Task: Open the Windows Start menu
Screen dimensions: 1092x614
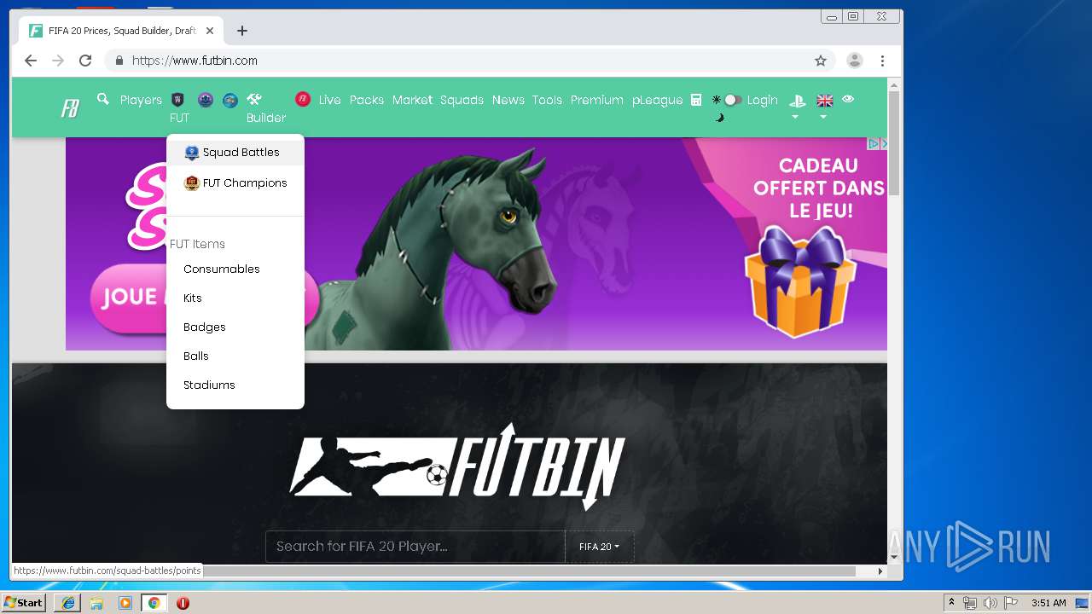Action: tap(24, 603)
